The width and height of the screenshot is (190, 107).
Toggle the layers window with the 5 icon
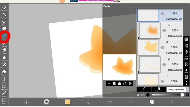click(x=152, y=102)
